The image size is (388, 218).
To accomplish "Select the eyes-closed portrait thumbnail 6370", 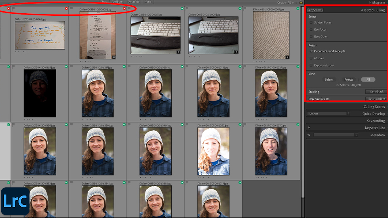I will pyautogui.click(x=271, y=151).
